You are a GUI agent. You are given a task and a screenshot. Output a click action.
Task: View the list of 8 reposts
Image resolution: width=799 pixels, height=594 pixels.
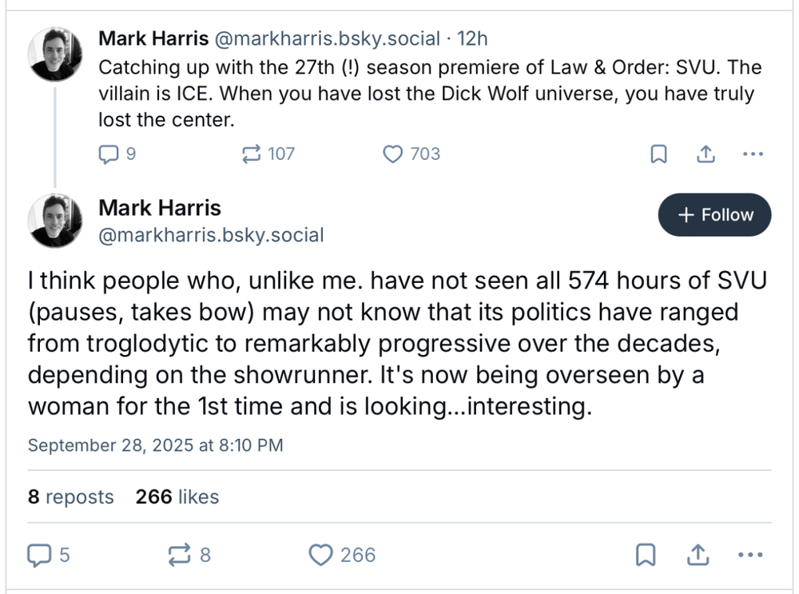point(71,496)
